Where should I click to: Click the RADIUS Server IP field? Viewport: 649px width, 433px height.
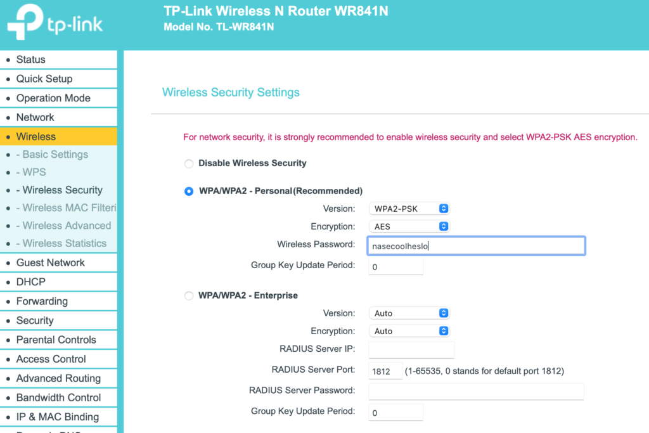[411, 349]
